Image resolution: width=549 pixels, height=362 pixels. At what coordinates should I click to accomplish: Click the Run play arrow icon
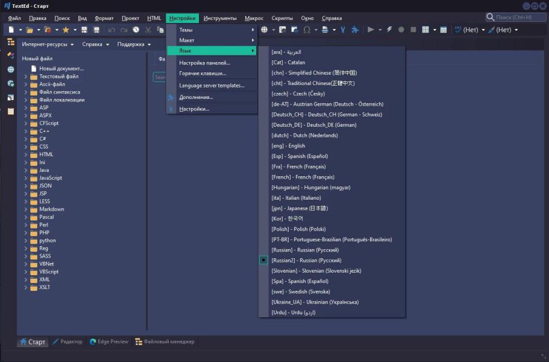click(x=371, y=30)
